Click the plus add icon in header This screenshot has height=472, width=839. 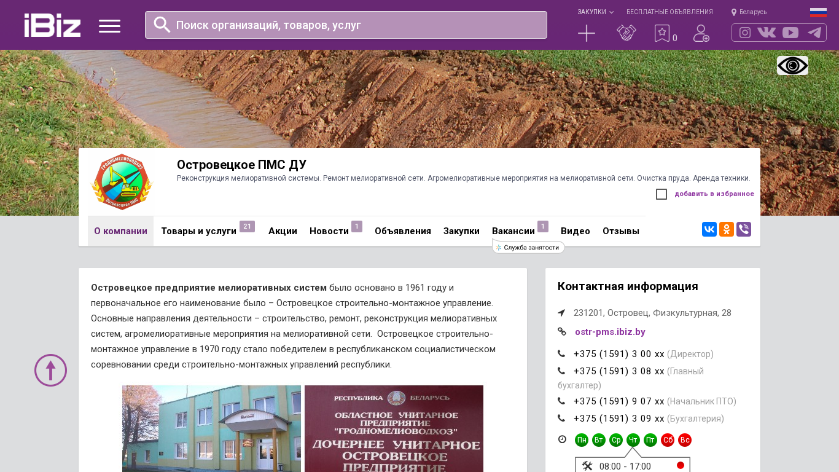587,33
